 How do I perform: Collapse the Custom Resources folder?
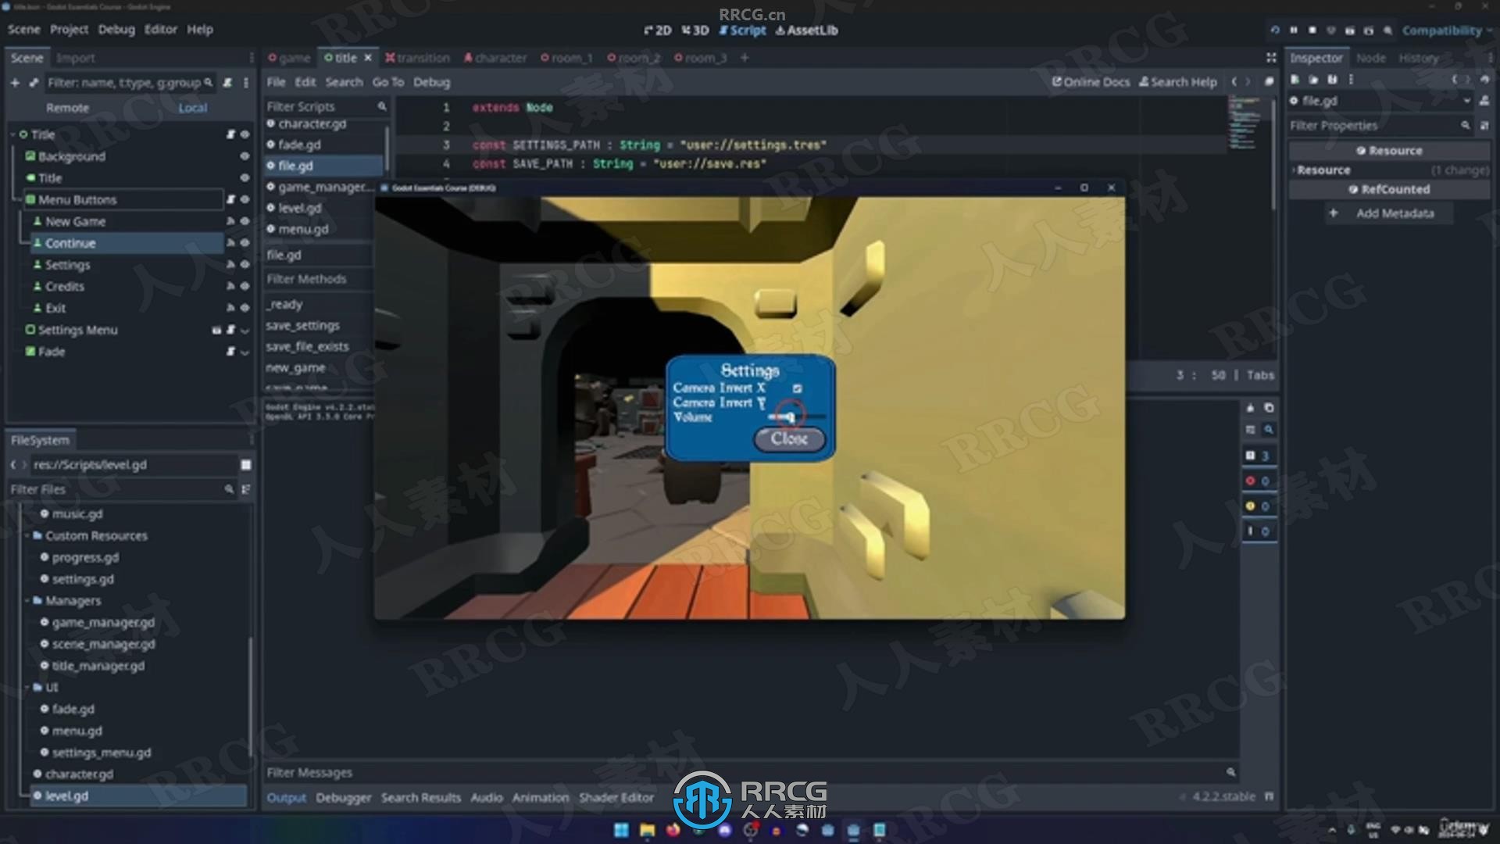[x=27, y=536]
